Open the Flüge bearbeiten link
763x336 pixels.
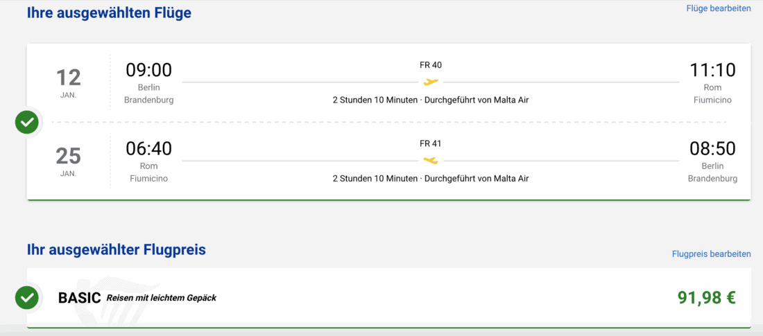tap(718, 8)
